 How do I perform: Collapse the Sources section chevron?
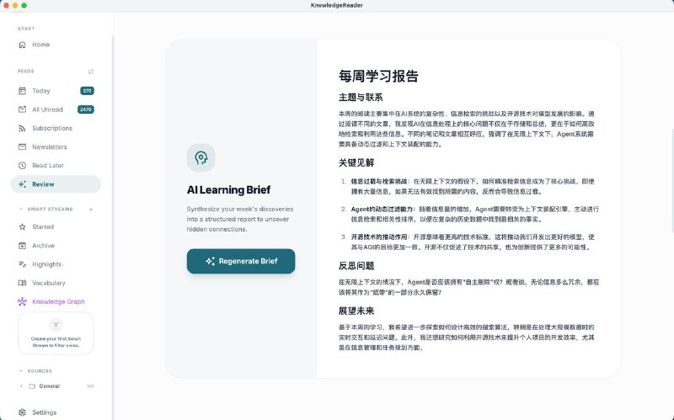point(20,370)
